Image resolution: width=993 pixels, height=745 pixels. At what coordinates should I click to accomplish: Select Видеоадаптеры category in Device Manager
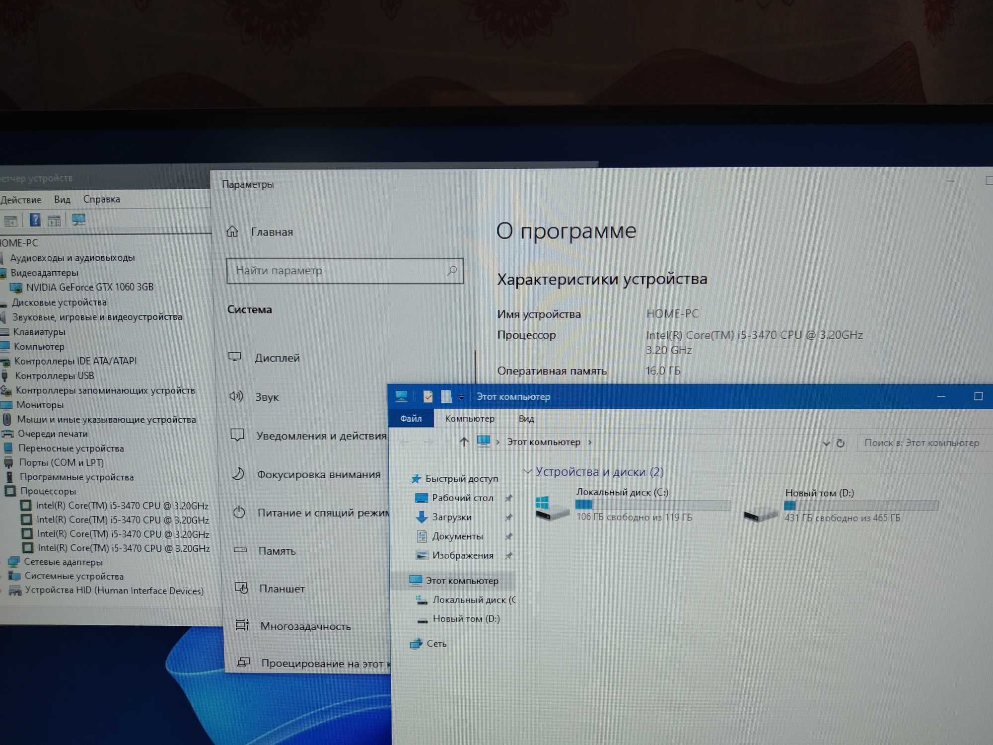(44, 273)
